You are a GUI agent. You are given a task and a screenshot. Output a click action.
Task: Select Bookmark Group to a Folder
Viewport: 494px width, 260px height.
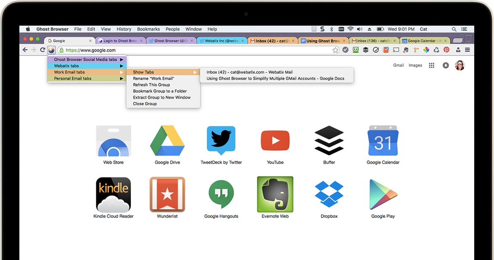[160, 91]
